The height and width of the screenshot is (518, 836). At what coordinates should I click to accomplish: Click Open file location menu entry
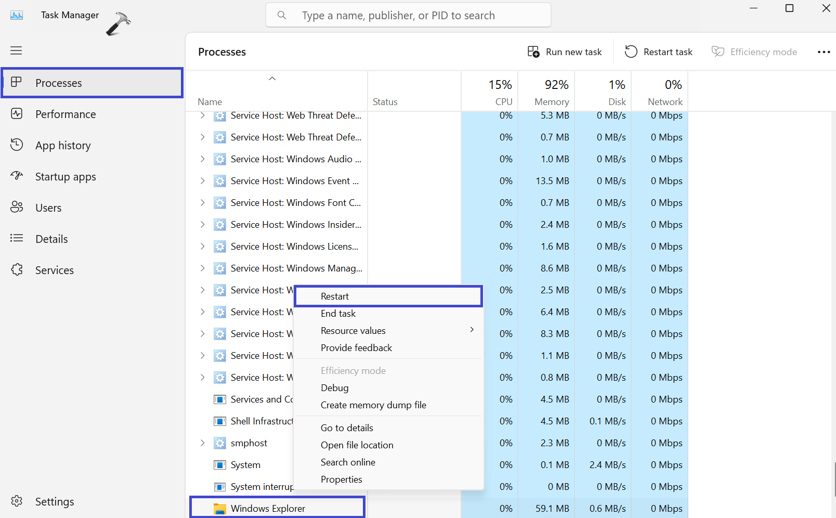(x=357, y=445)
